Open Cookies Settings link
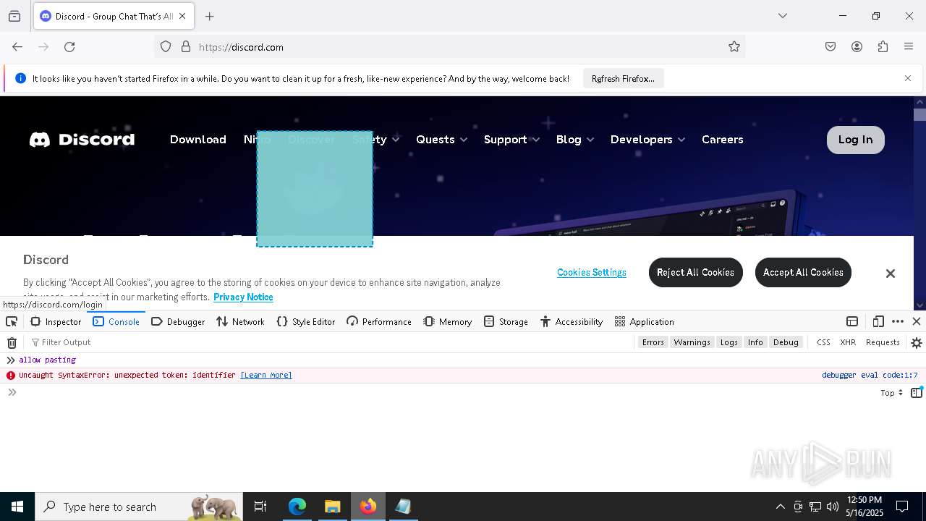 592,273
